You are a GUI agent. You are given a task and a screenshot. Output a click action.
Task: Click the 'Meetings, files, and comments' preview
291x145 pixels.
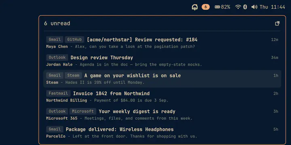click(139, 118)
